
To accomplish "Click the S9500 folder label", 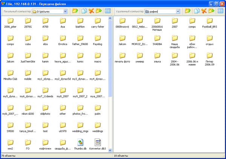I will [x=10, y=131].
